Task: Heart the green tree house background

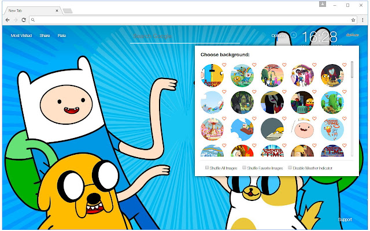Action: click(345, 91)
